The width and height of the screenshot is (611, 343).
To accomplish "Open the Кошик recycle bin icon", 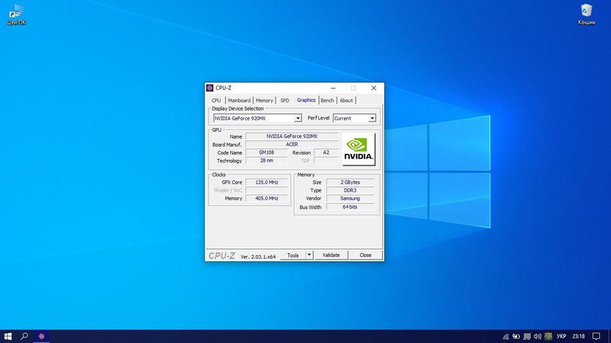I will pyautogui.click(x=587, y=15).
